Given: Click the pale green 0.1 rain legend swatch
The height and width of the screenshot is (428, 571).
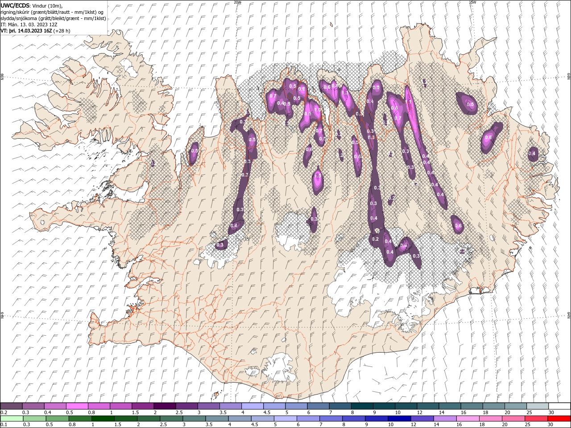Looking at the screenshot, I should pyautogui.click(x=12, y=419).
